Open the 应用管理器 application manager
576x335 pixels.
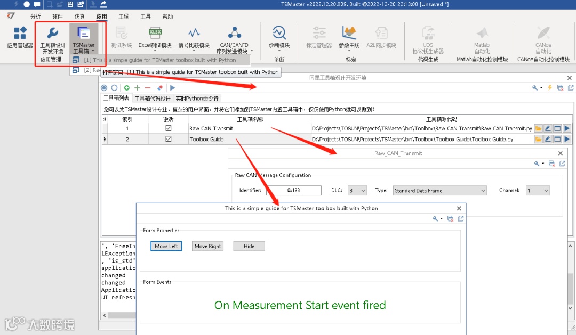click(20, 37)
